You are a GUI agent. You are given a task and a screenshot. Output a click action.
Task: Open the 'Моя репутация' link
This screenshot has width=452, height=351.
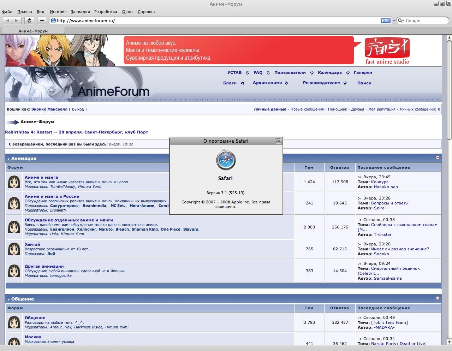click(x=382, y=109)
